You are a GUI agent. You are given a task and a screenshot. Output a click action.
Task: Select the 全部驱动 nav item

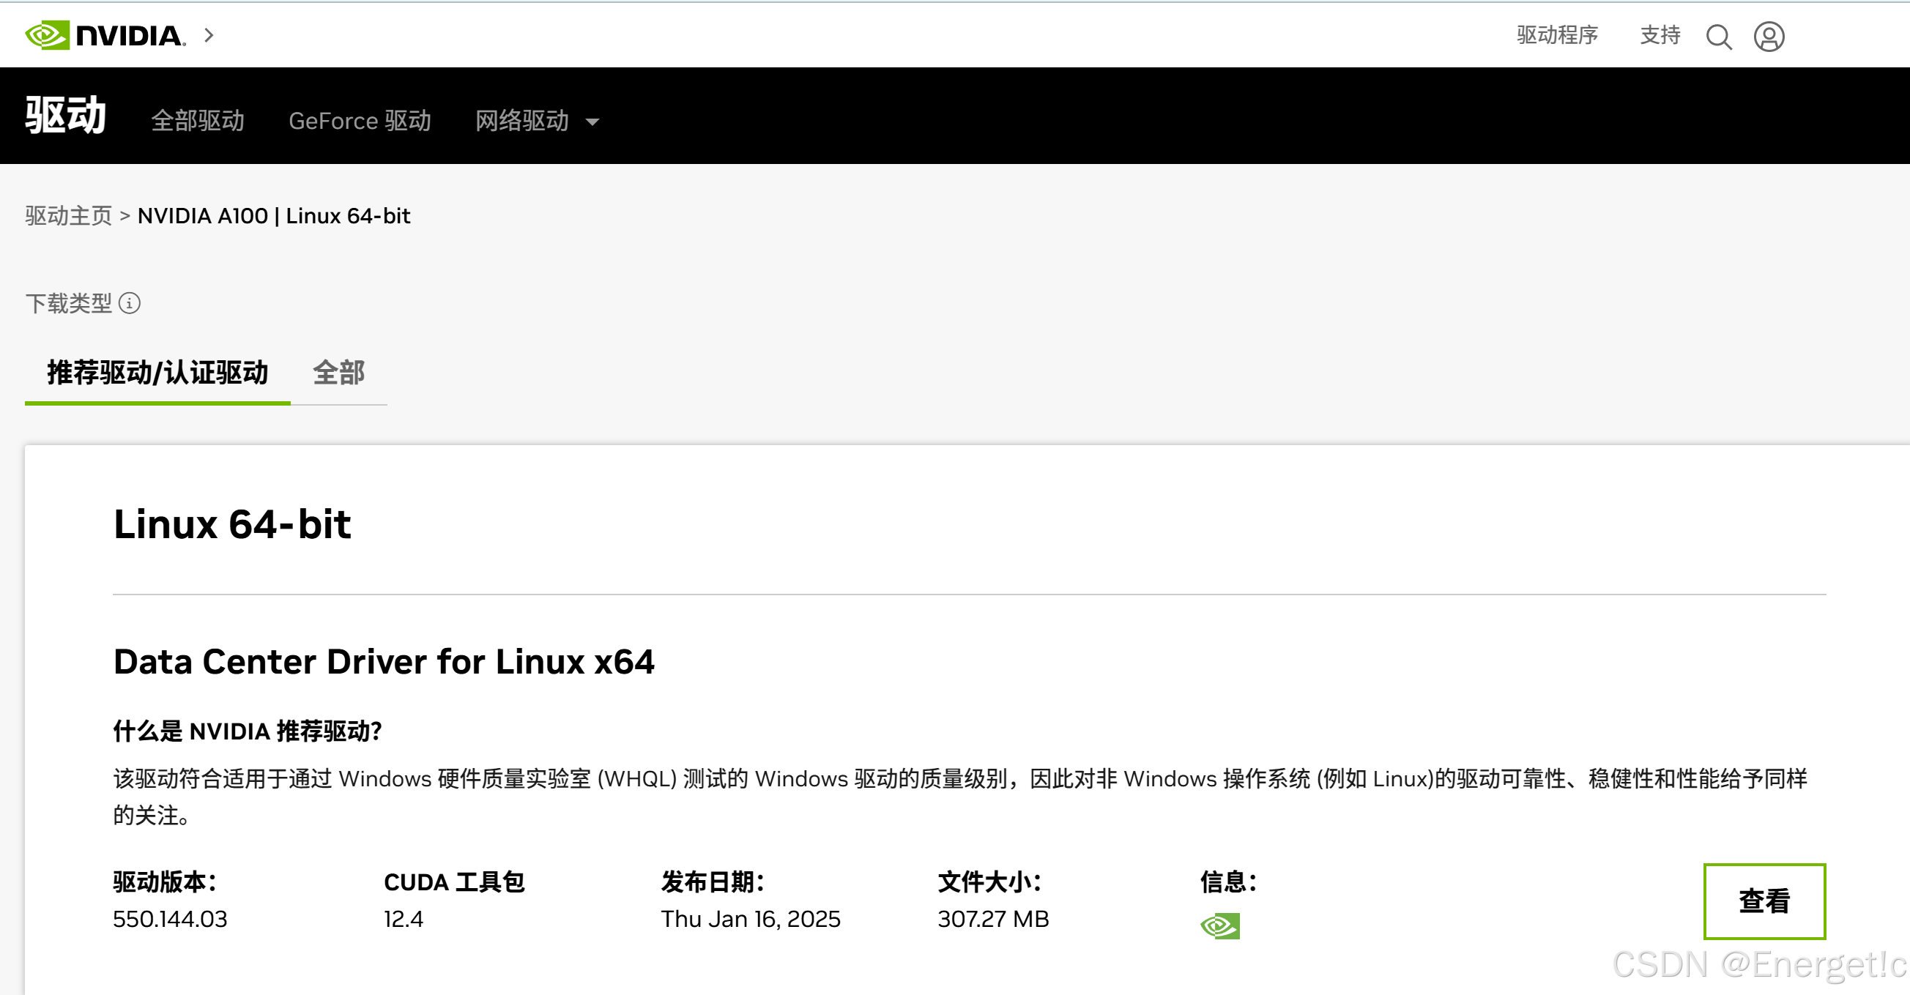coord(197,121)
